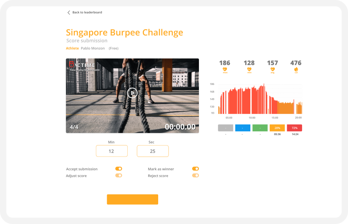Select the orange 28% zone swatch
The image size is (348, 224).
[x=277, y=128]
